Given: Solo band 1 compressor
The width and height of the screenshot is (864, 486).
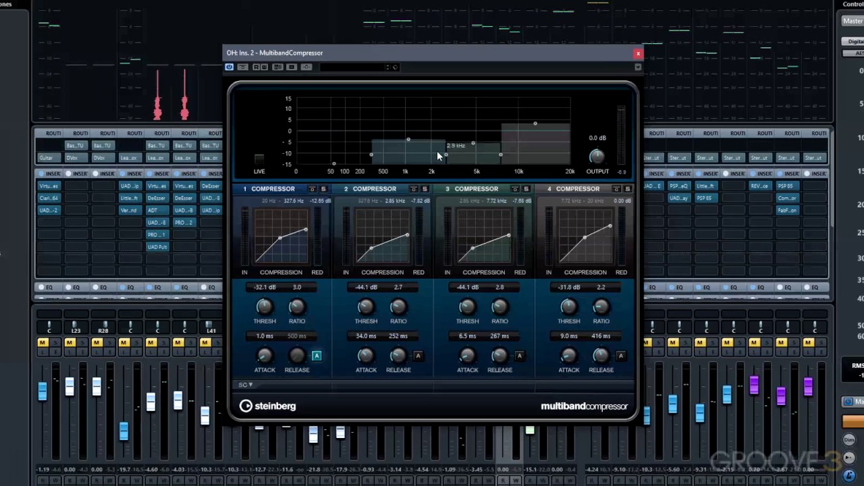Looking at the screenshot, I should [x=323, y=189].
